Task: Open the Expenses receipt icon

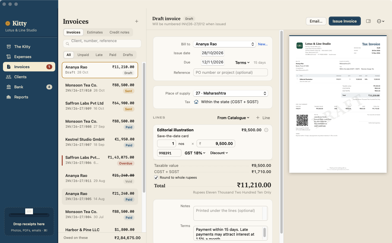Action: [9, 57]
